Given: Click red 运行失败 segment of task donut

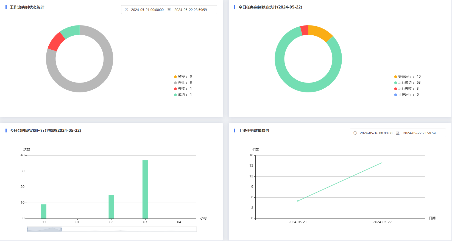Looking at the screenshot, I should [305, 30].
